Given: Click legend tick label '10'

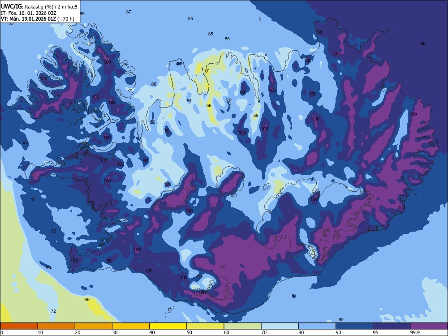Looking at the screenshot, I should coord(40,332).
